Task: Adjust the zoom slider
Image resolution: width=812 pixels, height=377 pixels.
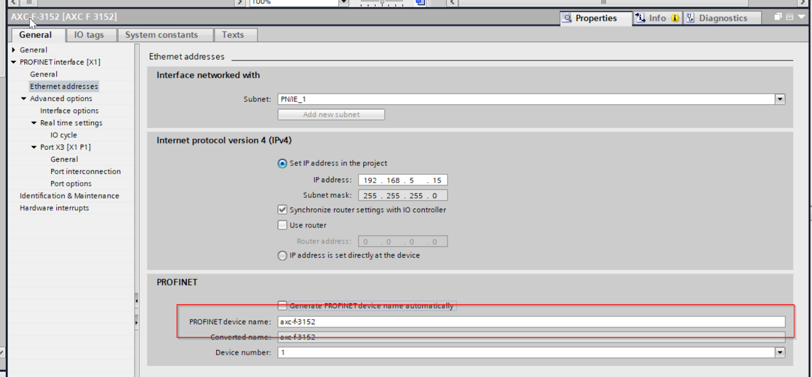Action: click(x=382, y=3)
